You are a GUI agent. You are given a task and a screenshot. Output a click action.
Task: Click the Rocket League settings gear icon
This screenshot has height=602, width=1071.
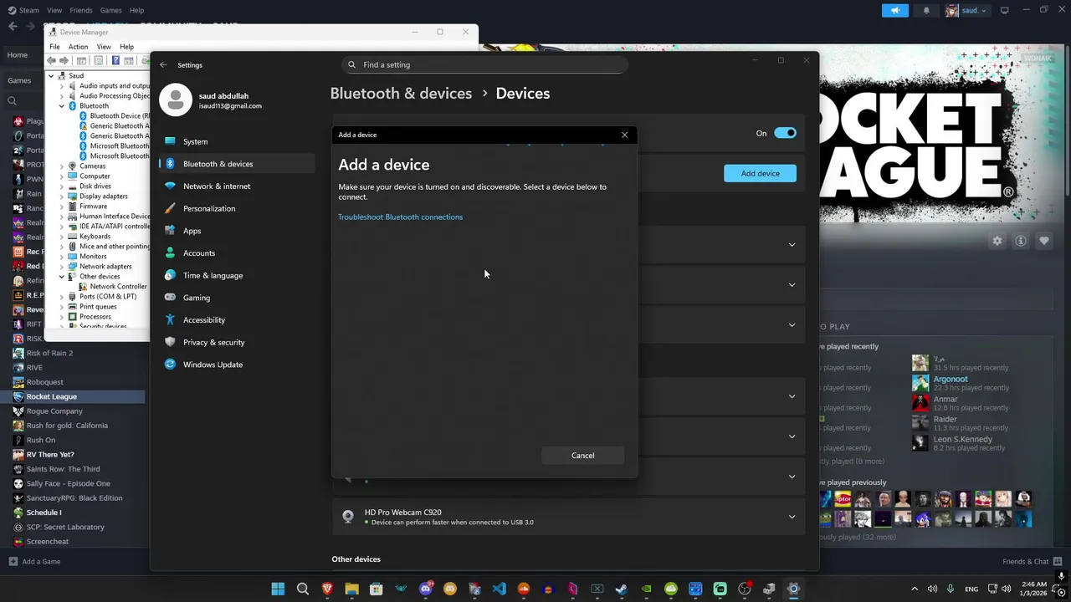(997, 241)
